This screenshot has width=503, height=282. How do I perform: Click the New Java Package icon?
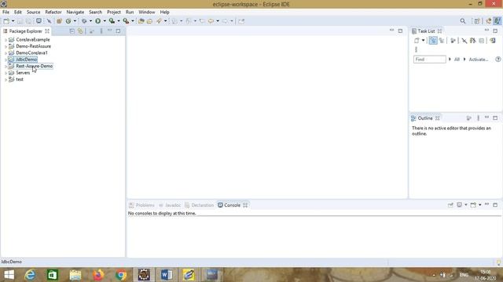pos(59,21)
